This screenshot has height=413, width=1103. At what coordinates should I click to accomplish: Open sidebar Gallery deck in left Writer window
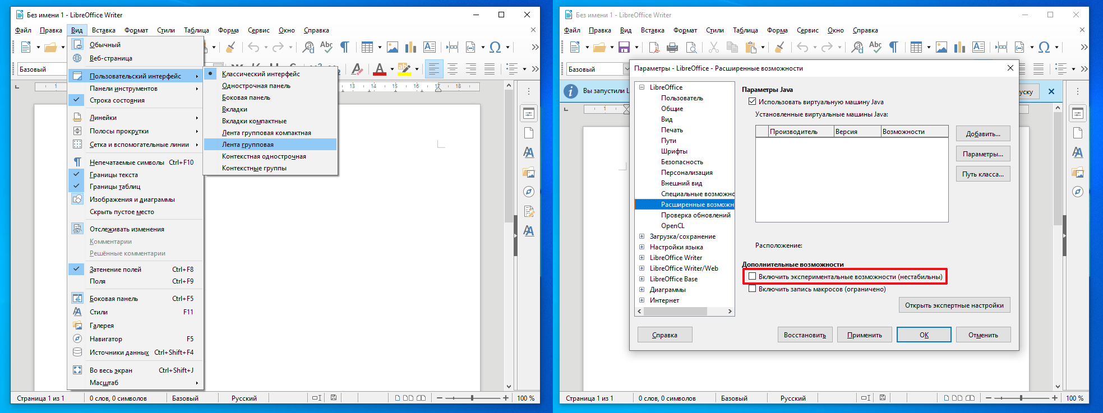click(528, 173)
